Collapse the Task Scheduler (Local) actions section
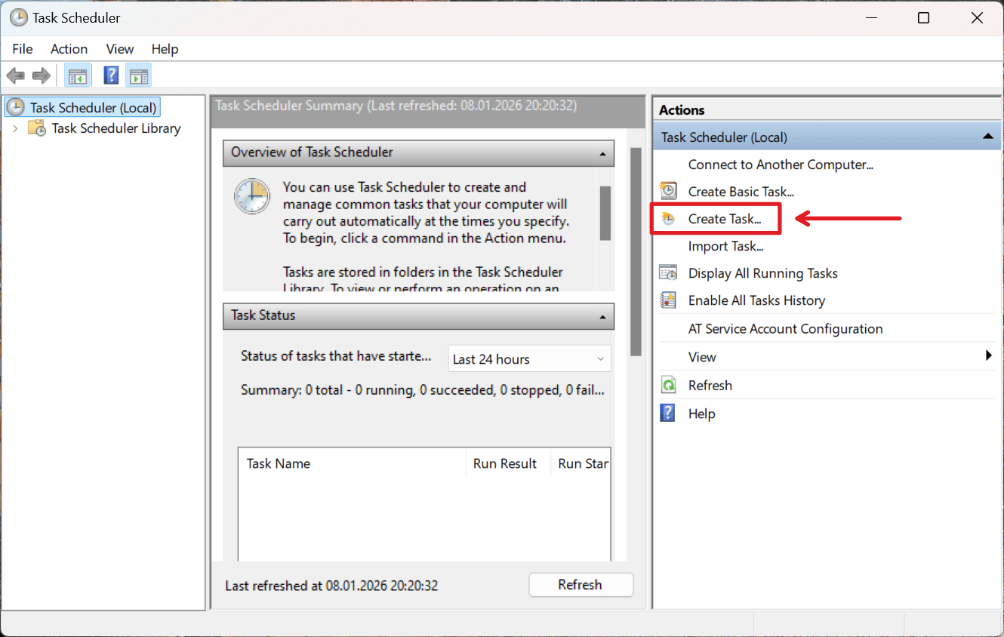 pyautogui.click(x=988, y=136)
